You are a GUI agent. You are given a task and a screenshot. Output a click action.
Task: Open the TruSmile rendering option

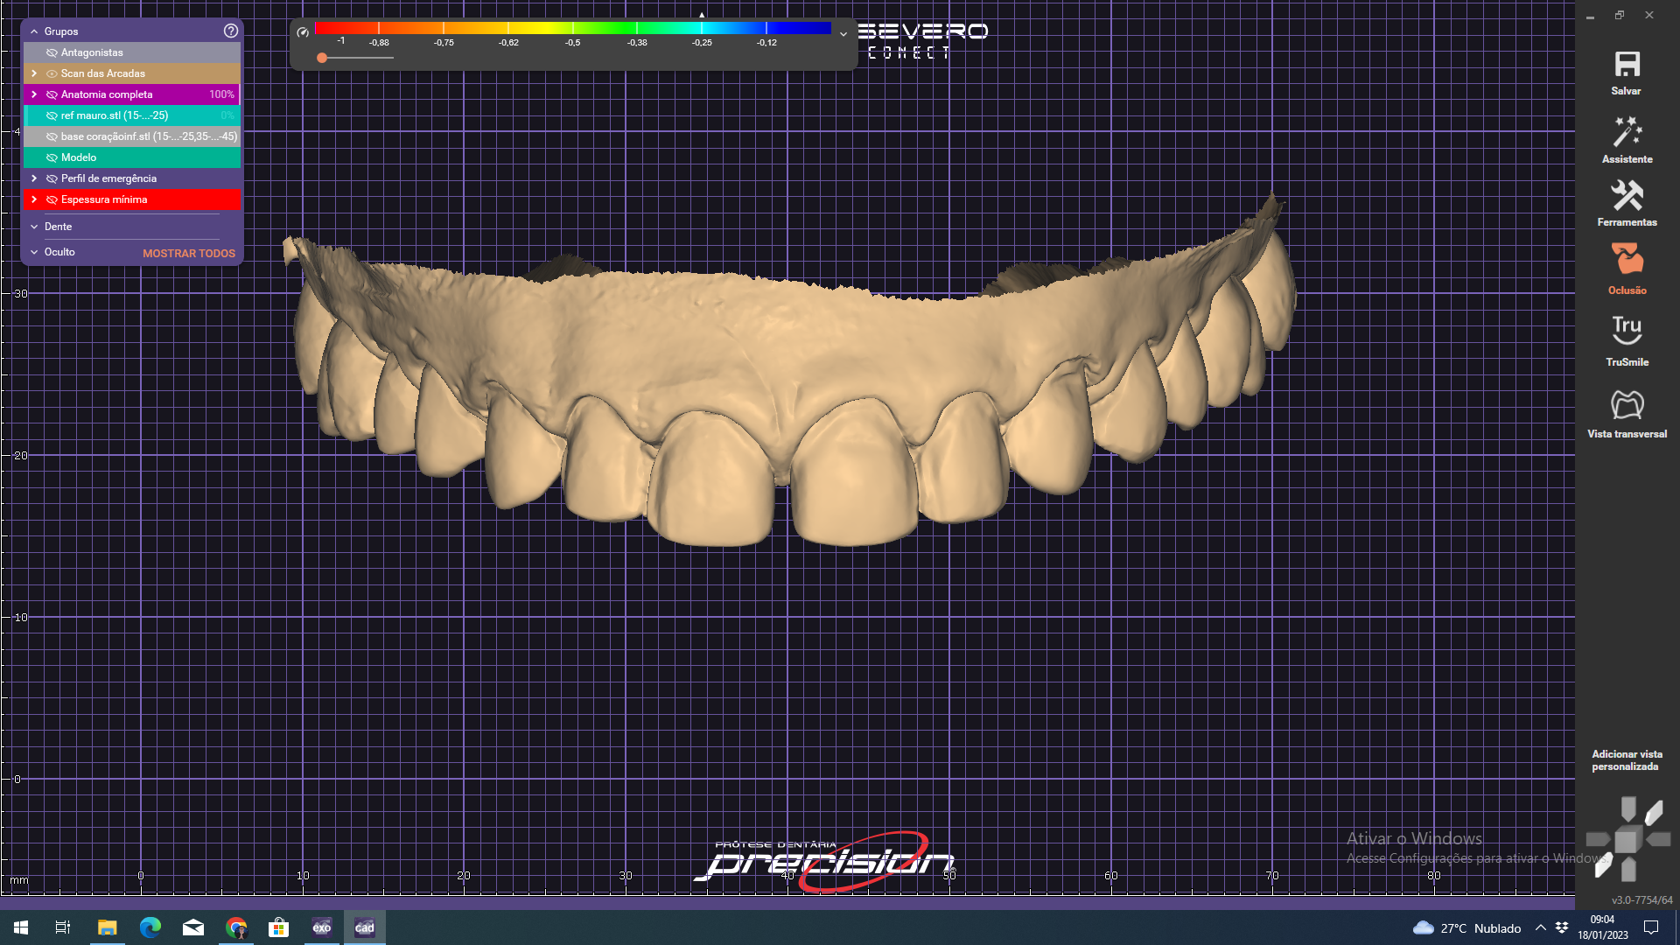(1627, 331)
